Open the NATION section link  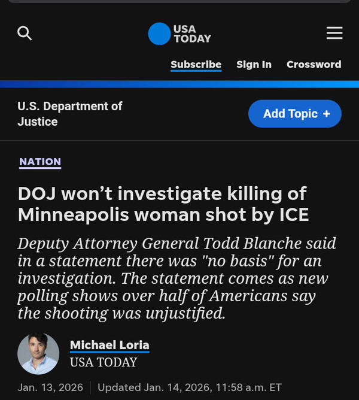(x=40, y=162)
